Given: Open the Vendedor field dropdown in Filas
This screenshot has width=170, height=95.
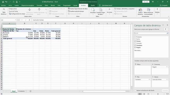Looking at the screenshot, I should [149, 79].
